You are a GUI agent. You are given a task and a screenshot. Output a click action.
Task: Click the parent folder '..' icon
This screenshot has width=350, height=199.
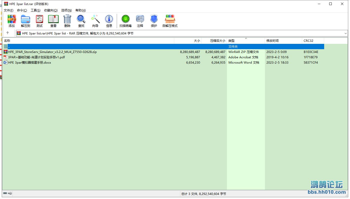(x=6, y=46)
